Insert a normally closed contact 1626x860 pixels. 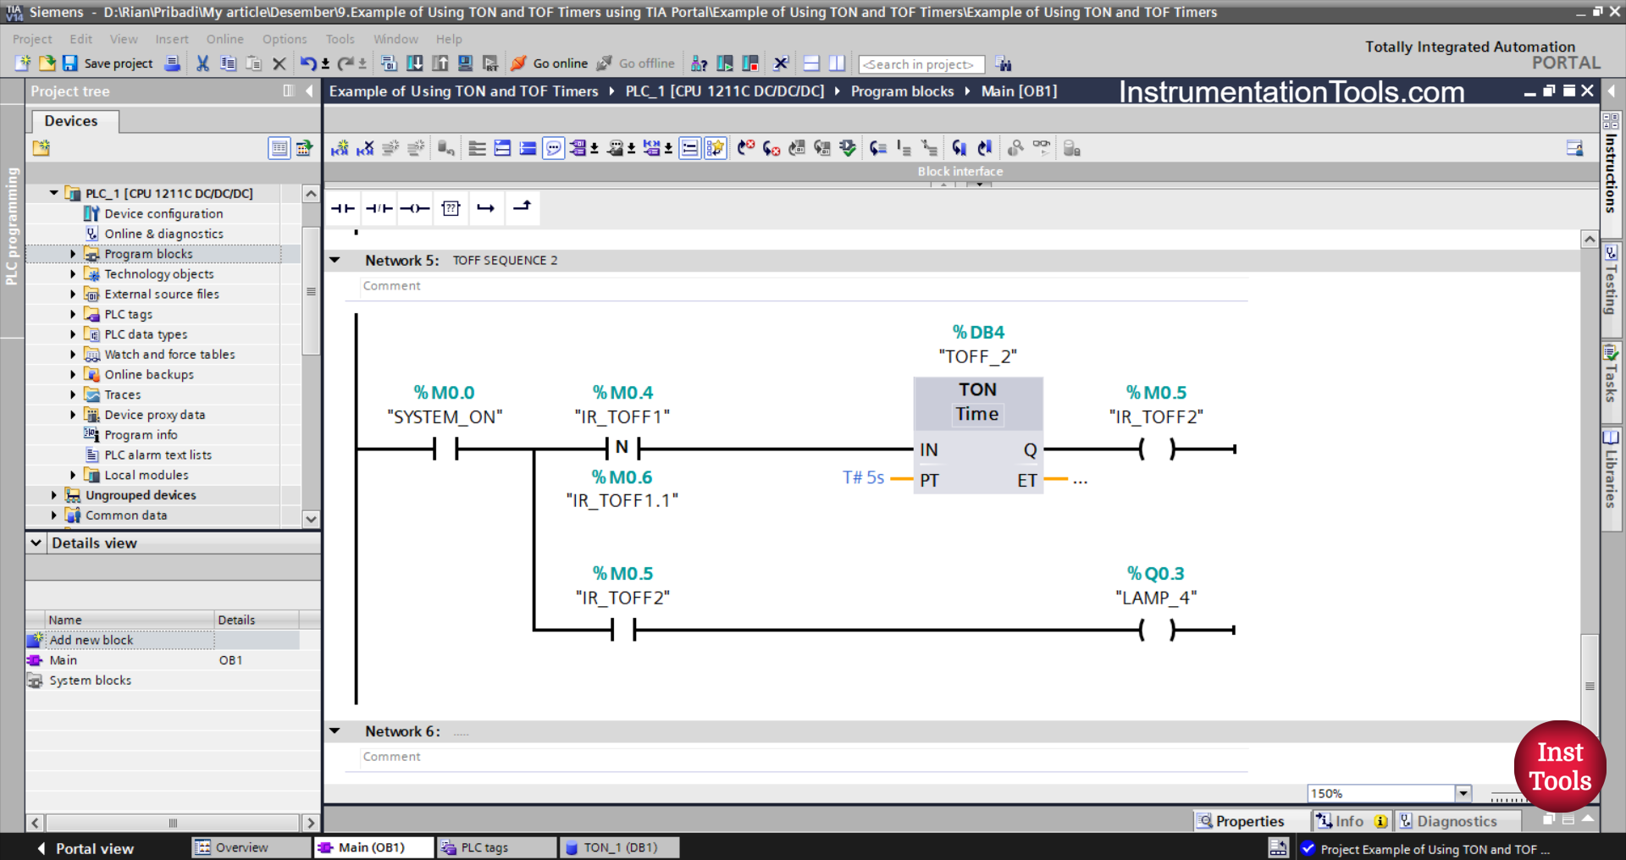pos(379,208)
